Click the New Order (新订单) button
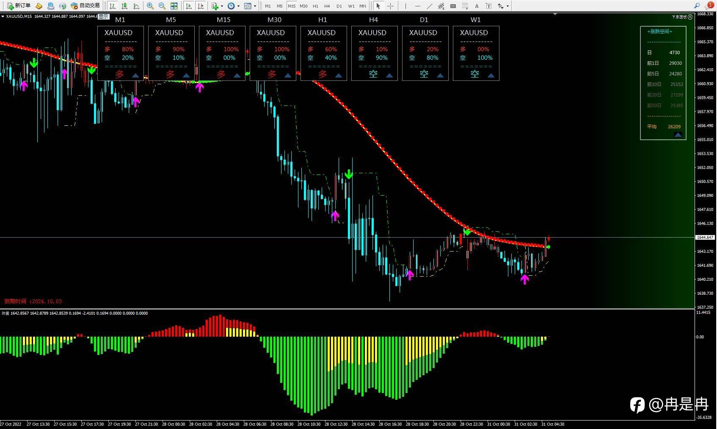 tap(19, 6)
